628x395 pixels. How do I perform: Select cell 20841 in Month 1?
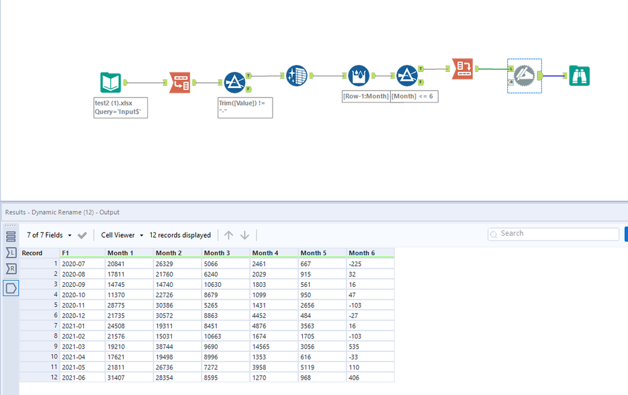[x=130, y=263]
